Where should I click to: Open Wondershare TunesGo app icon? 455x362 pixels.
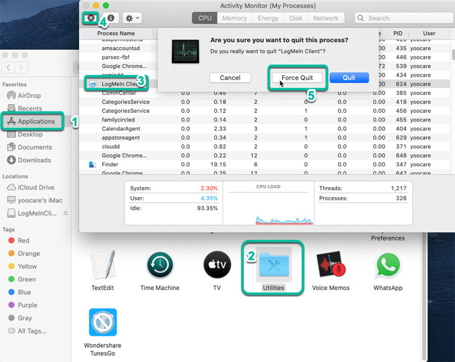coord(102,322)
